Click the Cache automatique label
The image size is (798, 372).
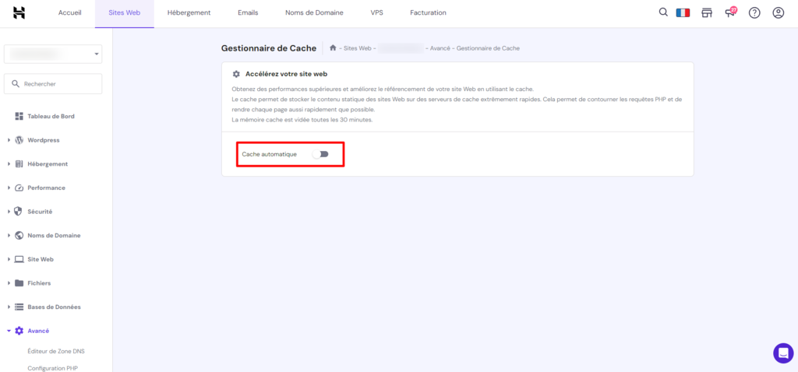[269, 154]
